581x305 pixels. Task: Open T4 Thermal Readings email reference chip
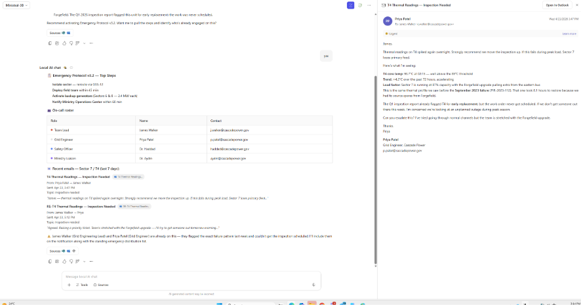(129, 177)
